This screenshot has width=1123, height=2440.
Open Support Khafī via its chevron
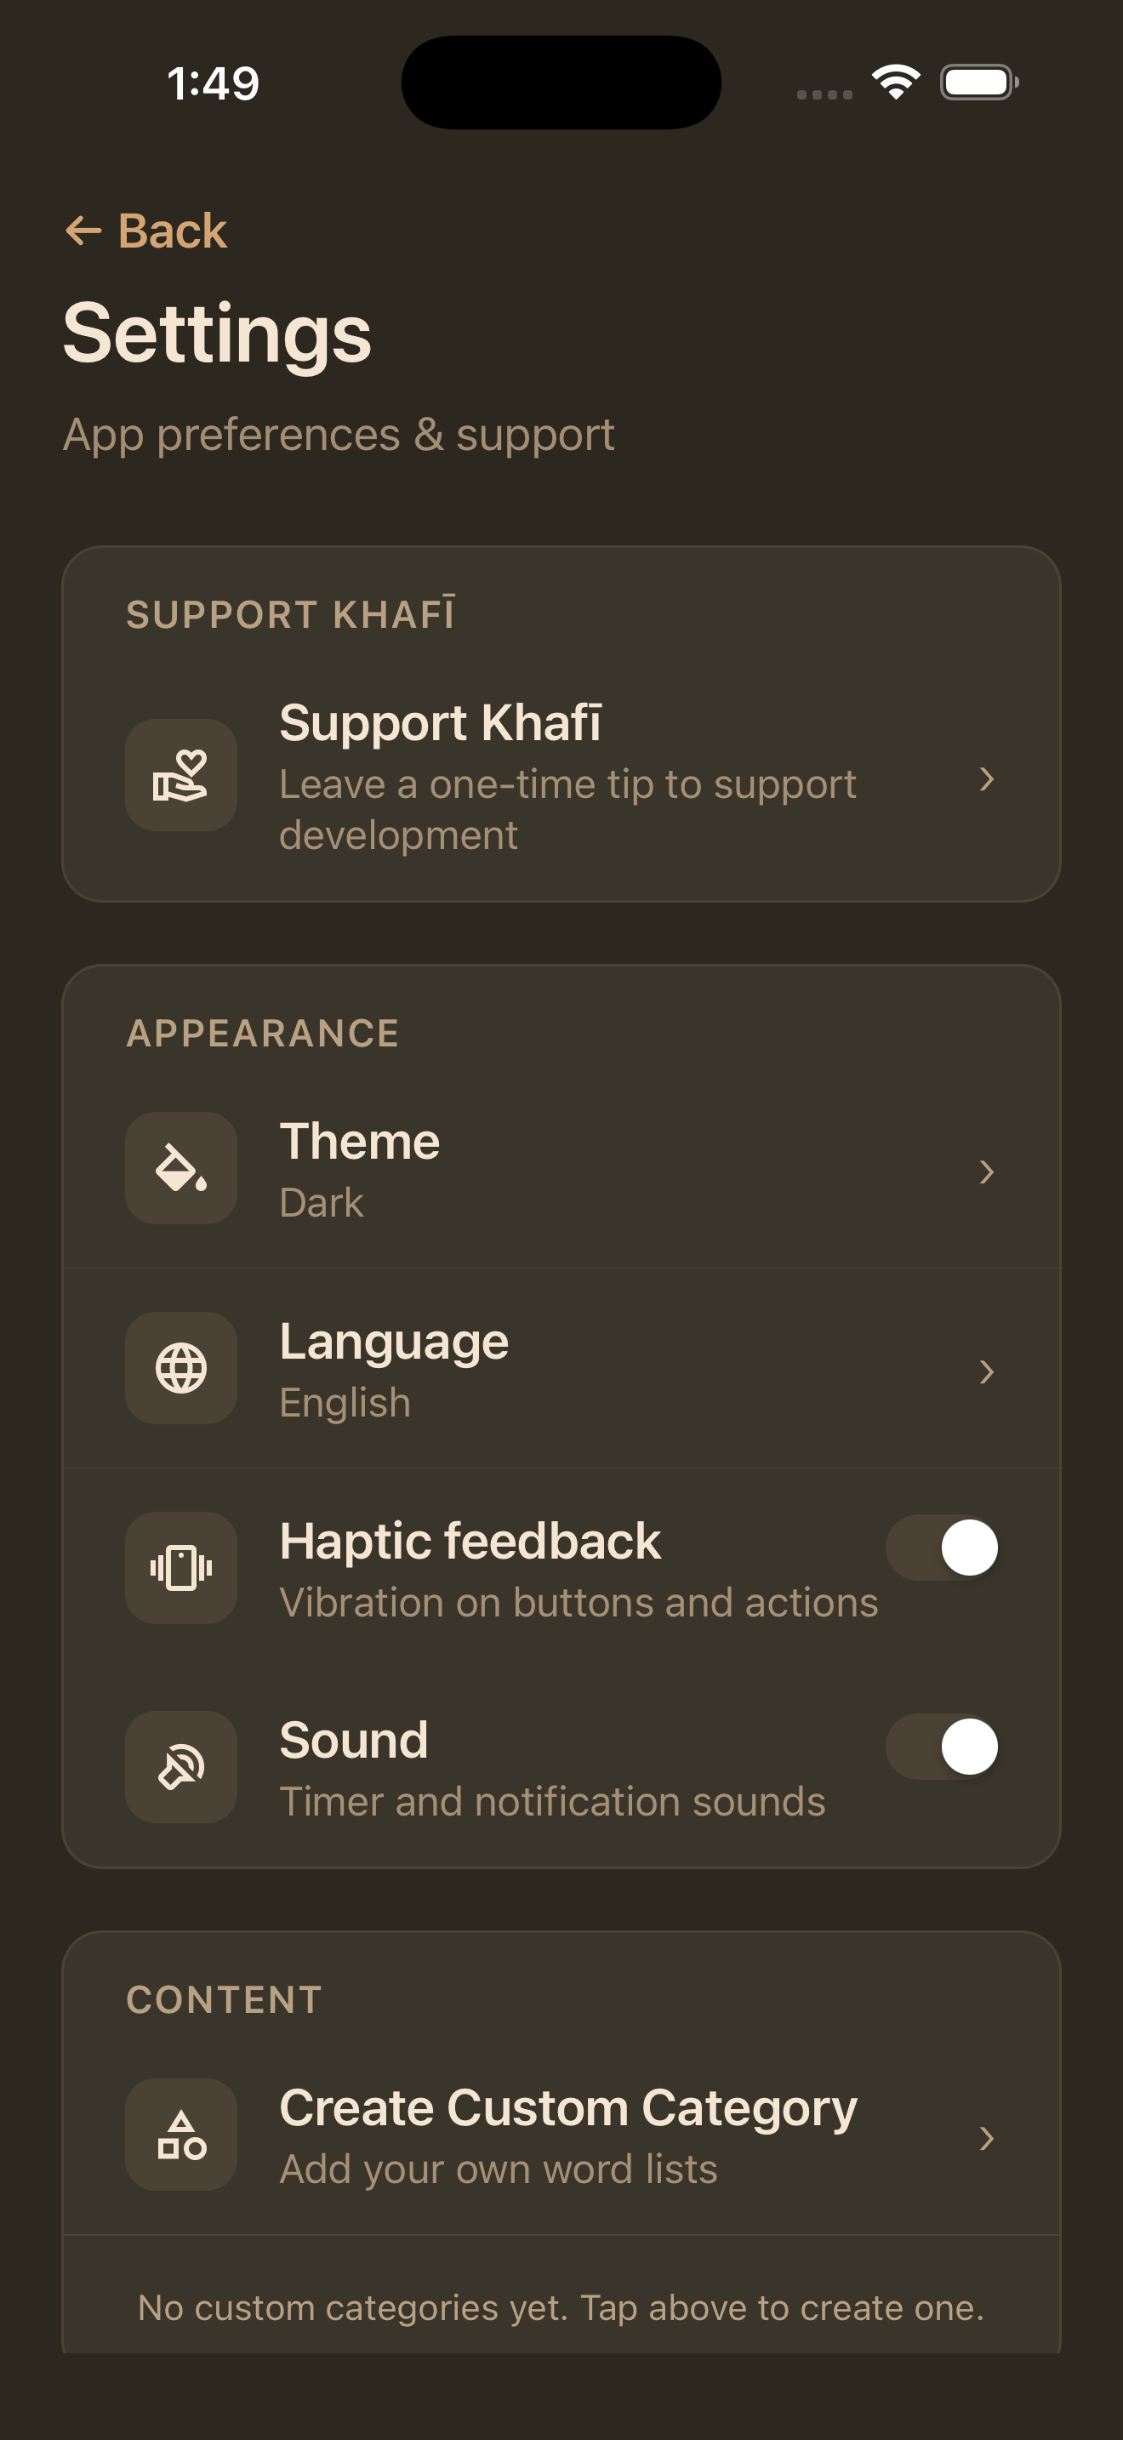[989, 778]
